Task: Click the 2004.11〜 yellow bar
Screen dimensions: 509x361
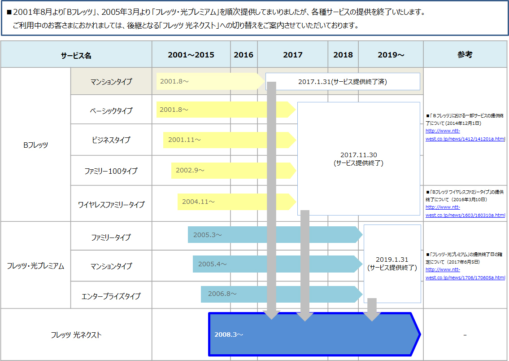Action: coord(237,202)
